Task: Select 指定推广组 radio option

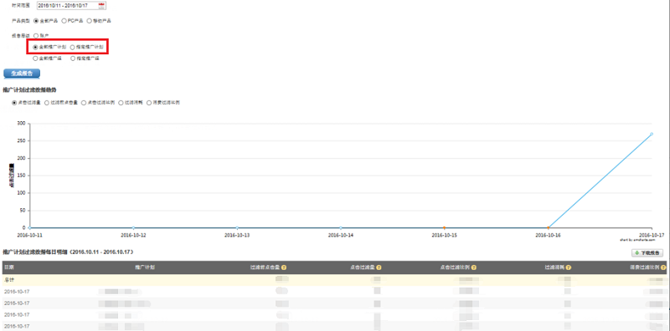Action: pyautogui.click(x=73, y=59)
